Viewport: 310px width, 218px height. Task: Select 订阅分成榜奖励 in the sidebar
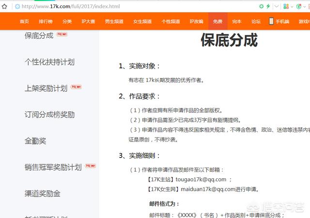(x=49, y=114)
